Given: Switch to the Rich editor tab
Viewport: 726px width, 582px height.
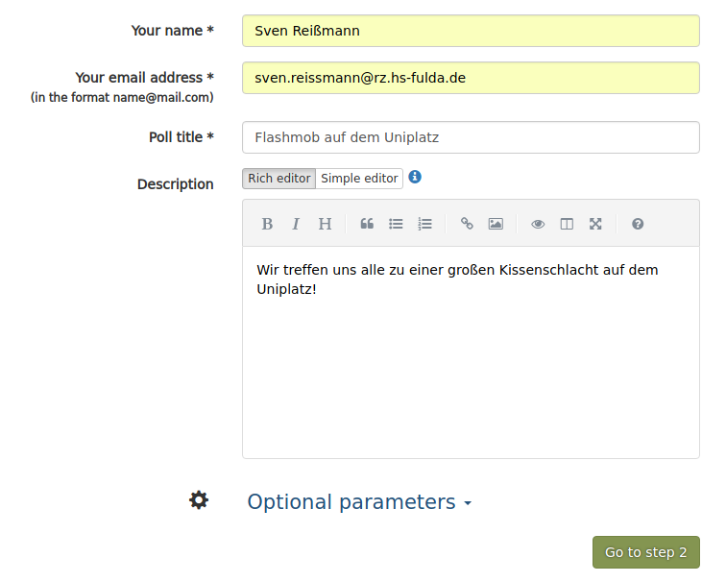Looking at the screenshot, I should click(x=278, y=179).
